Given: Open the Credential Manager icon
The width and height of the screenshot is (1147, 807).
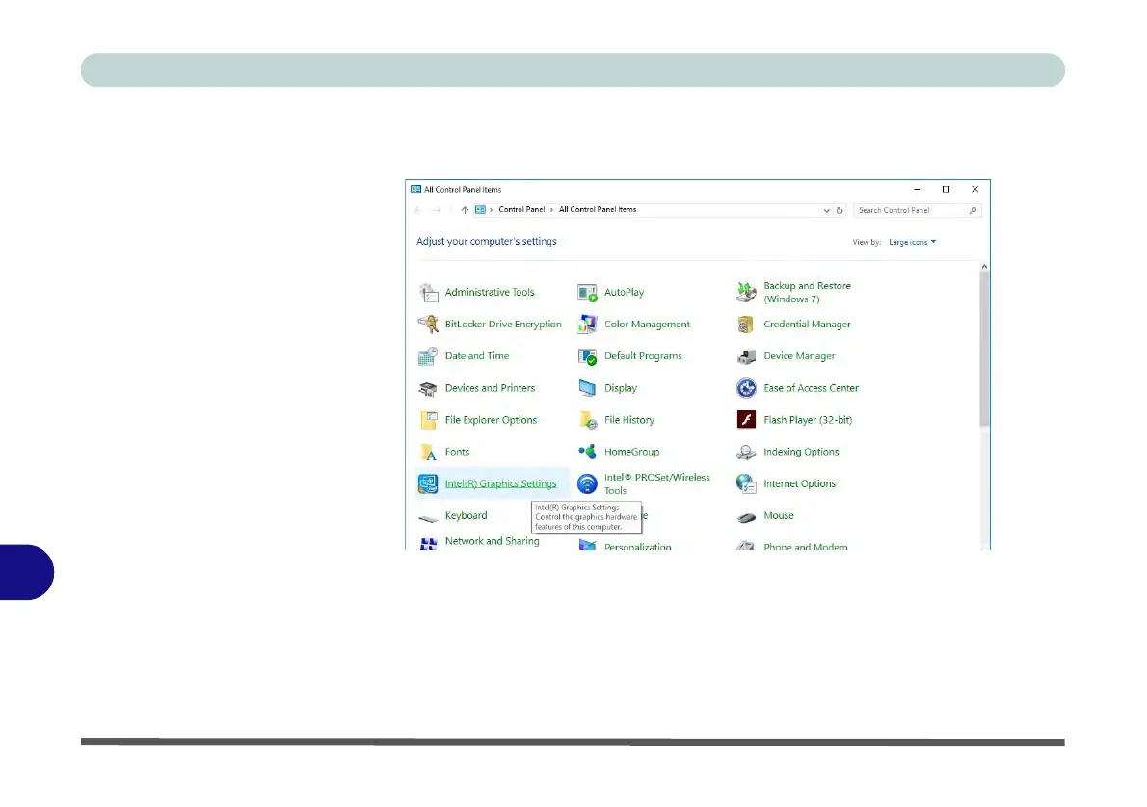Looking at the screenshot, I should [746, 325].
